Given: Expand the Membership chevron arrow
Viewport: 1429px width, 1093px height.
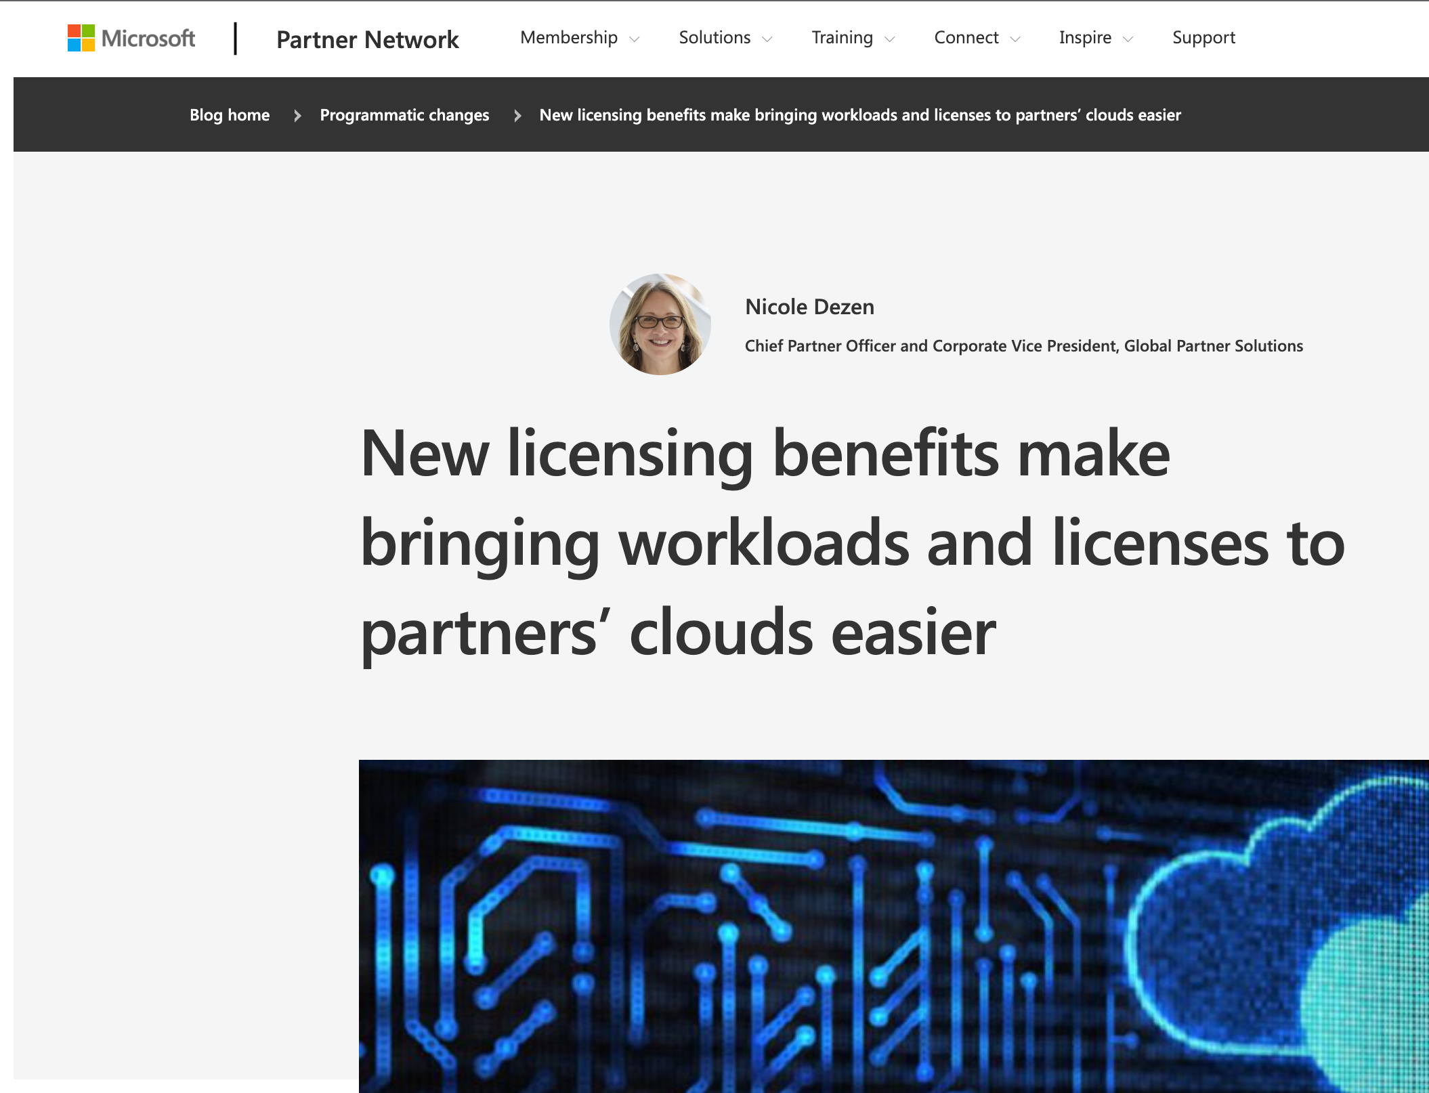Looking at the screenshot, I should (635, 39).
